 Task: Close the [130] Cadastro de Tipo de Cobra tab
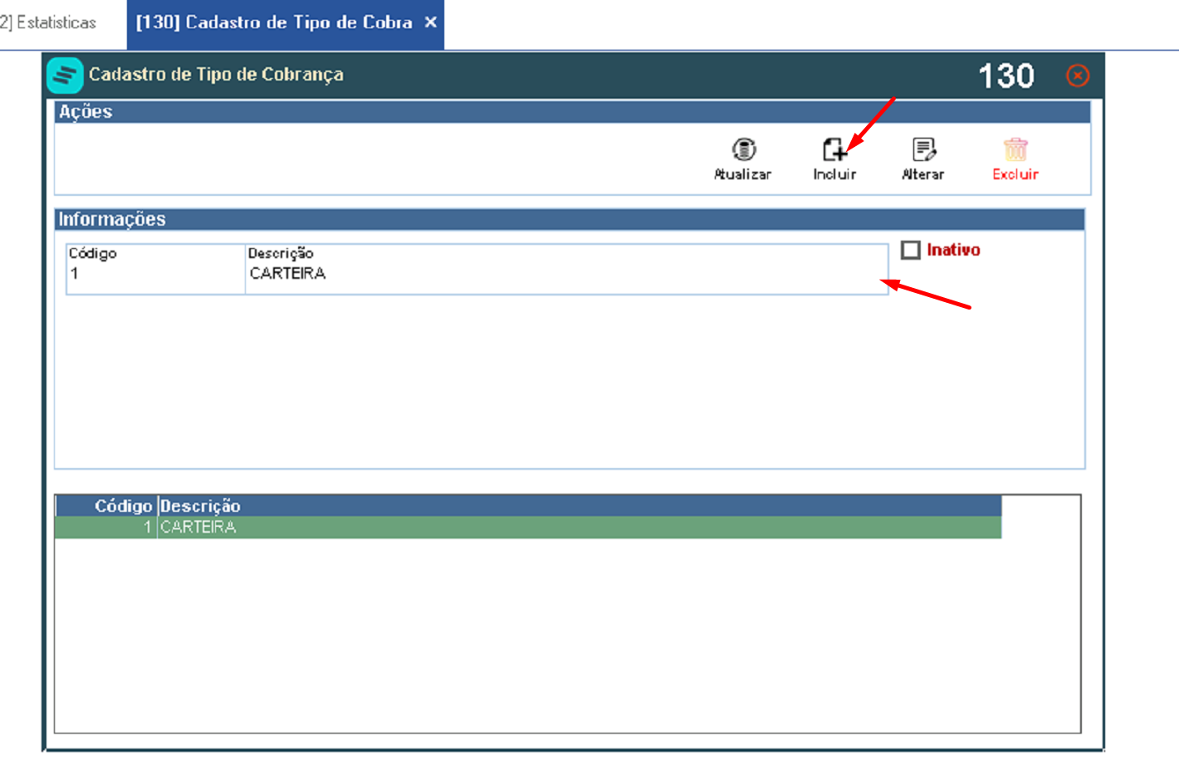point(431,22)
